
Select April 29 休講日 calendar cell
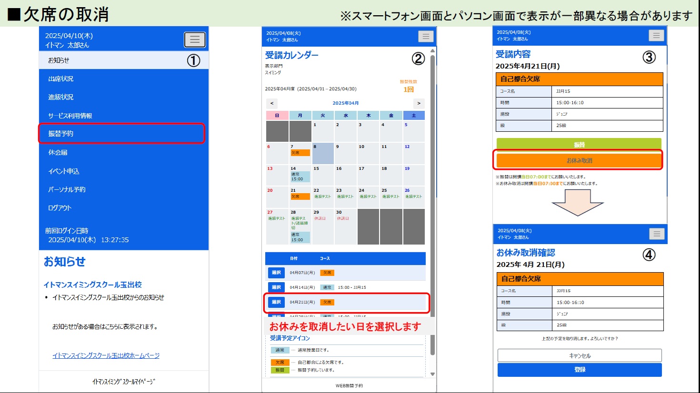(323, 226)
